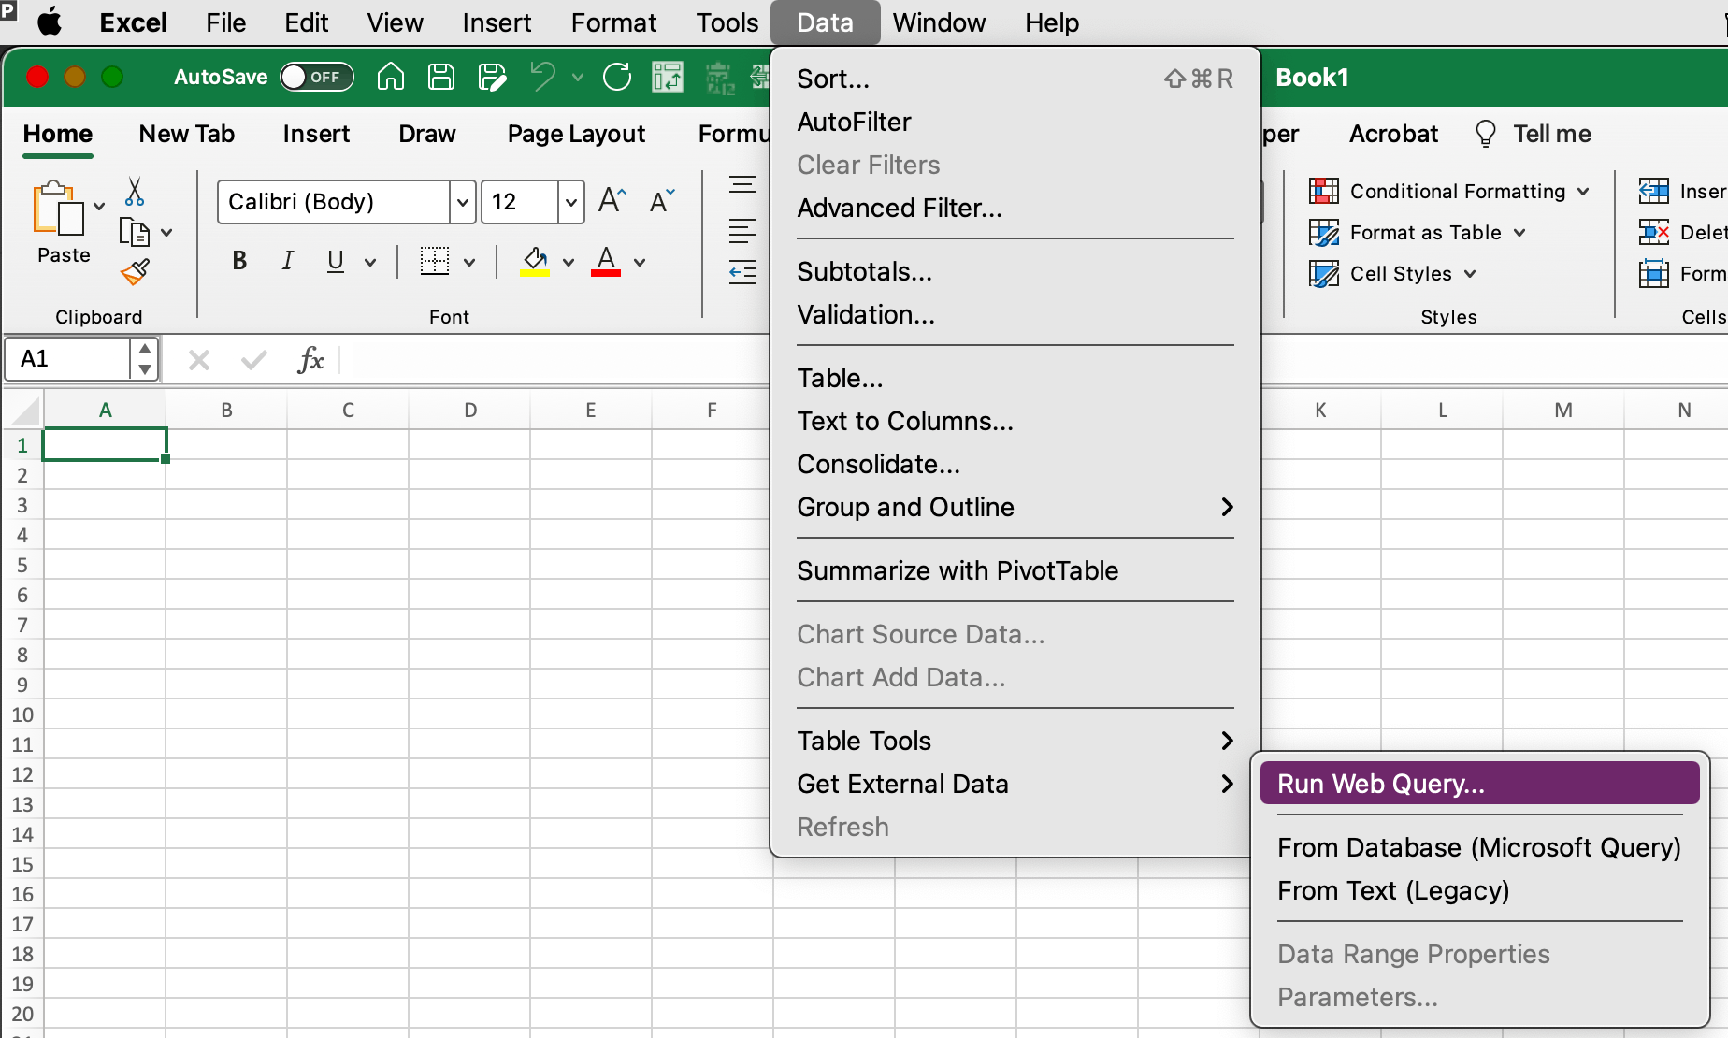The width and height of the screenshot is (1728, 1038).
Task: Click the formula bar confirm checkmark
Action: (x=253, y=360)
